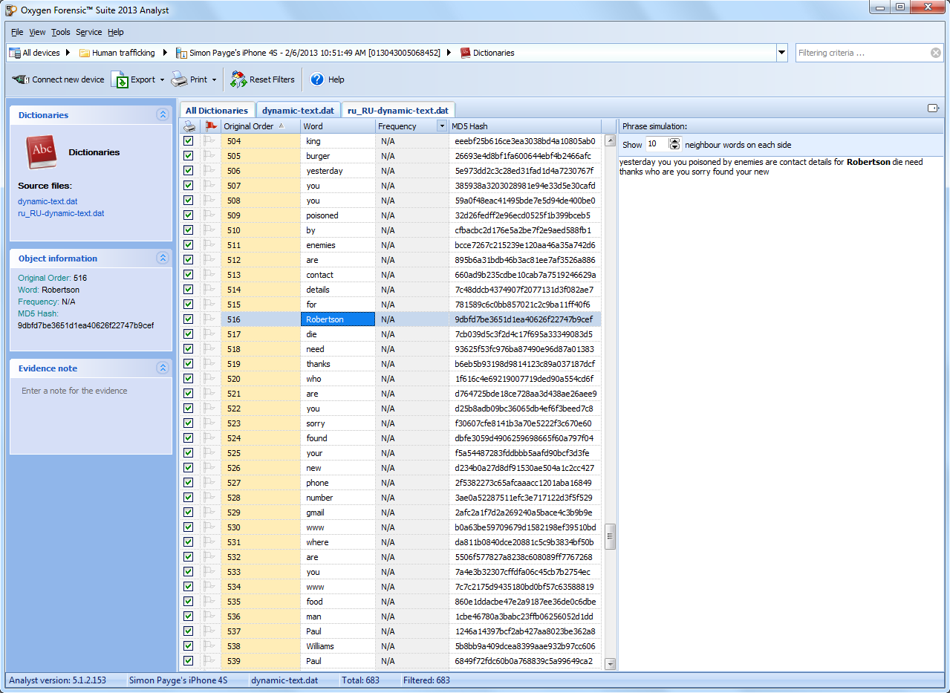Screen dimensions: 950x693
Task: Flag the row with word gmail
Action: point(210,513)
